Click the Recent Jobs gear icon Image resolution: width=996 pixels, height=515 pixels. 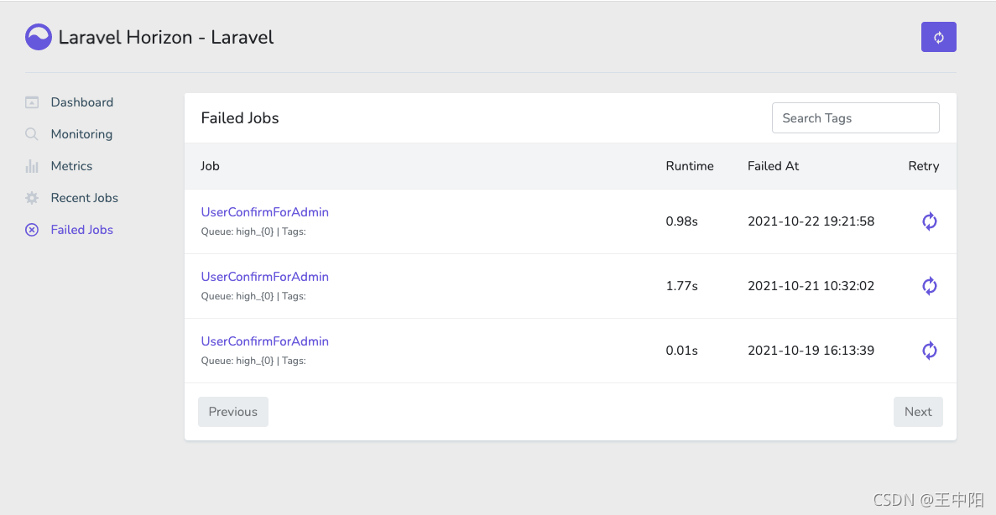click(x=32, y=198)
